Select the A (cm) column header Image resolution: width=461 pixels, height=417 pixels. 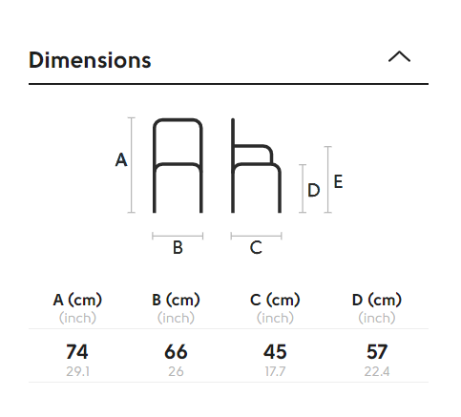coord(77,300)
